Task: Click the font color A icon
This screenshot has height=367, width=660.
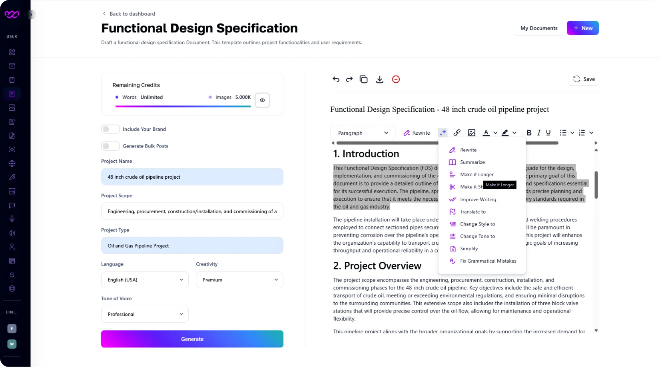Action: point(486,133)
